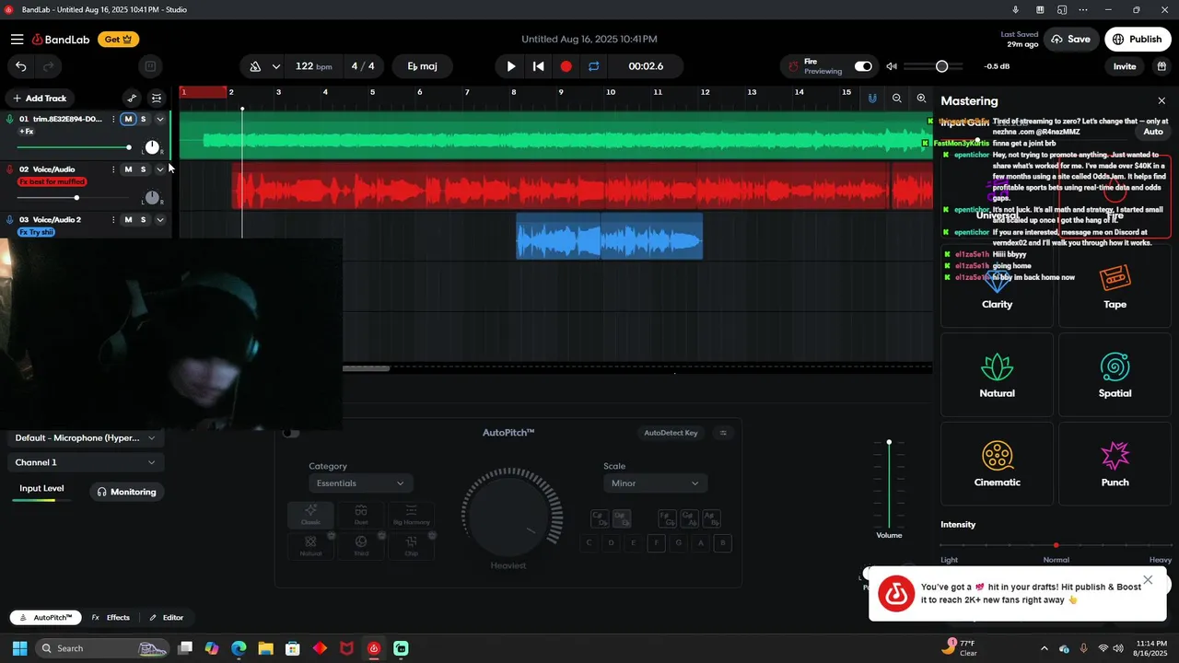Switch to the AutoPitch tab

tap(45, 618)
